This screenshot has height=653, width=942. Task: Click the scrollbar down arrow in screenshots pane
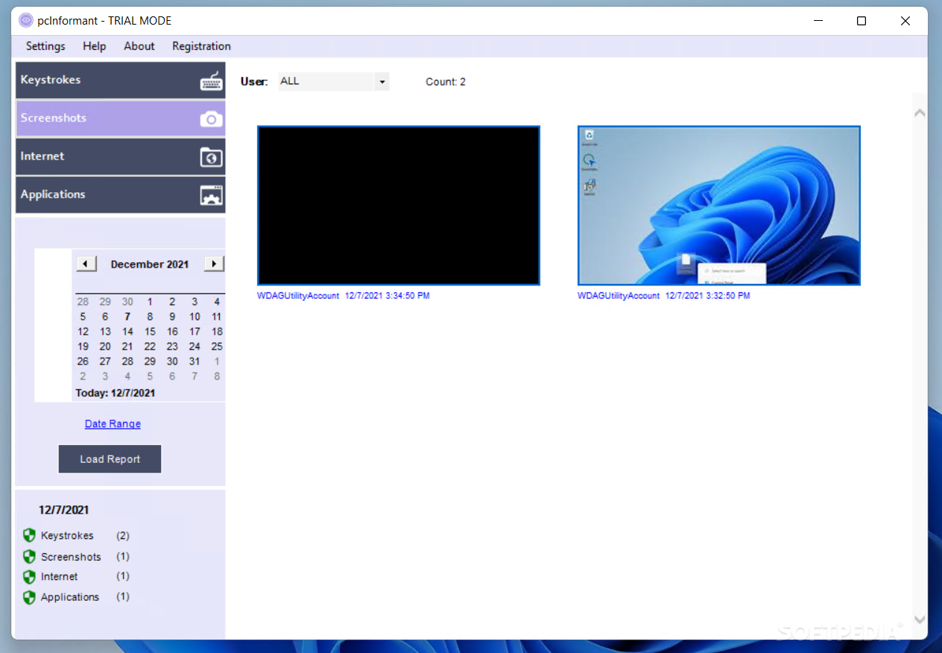(920, 619)
